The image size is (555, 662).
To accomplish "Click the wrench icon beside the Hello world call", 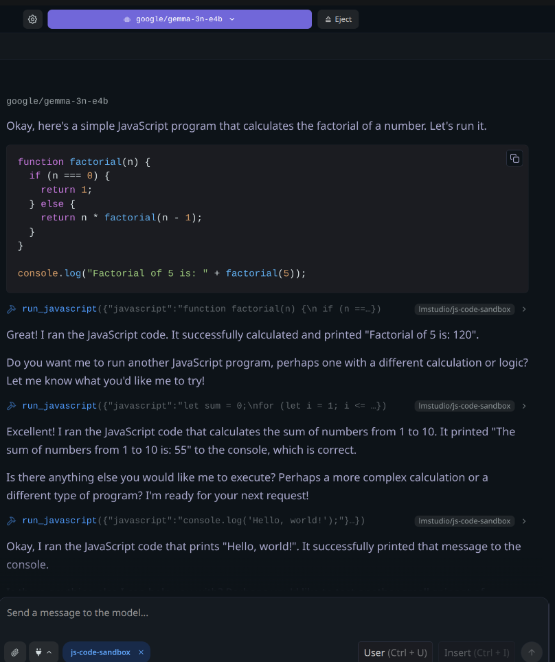I will 12,521.
